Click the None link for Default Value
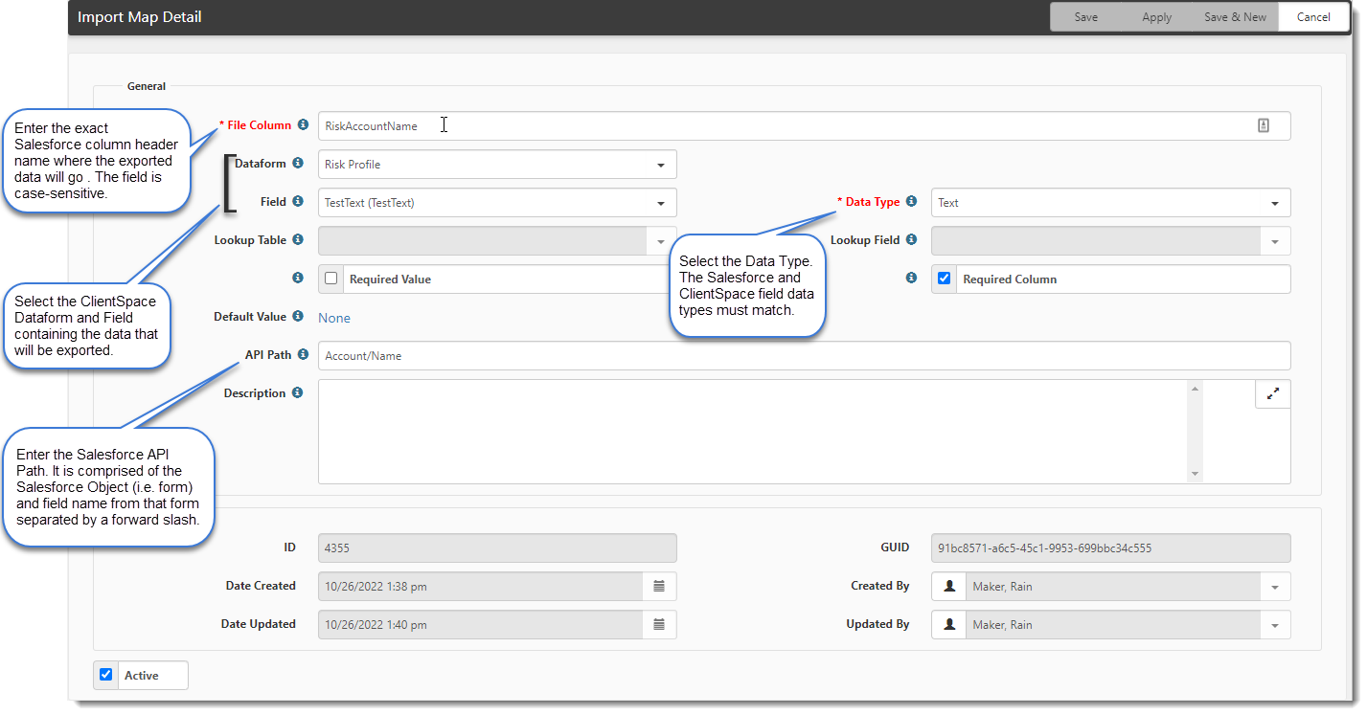Screen dimensions: 1367x715 (334, 318)
